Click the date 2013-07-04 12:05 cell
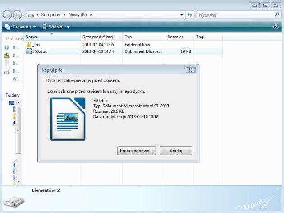Image resolution: width=284 pixels, height=213 pixels. click(x=98, y=45)
